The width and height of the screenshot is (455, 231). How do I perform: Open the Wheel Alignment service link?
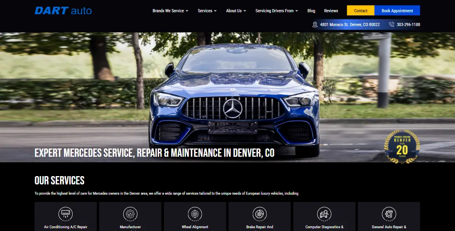click(x=195, y=227)
